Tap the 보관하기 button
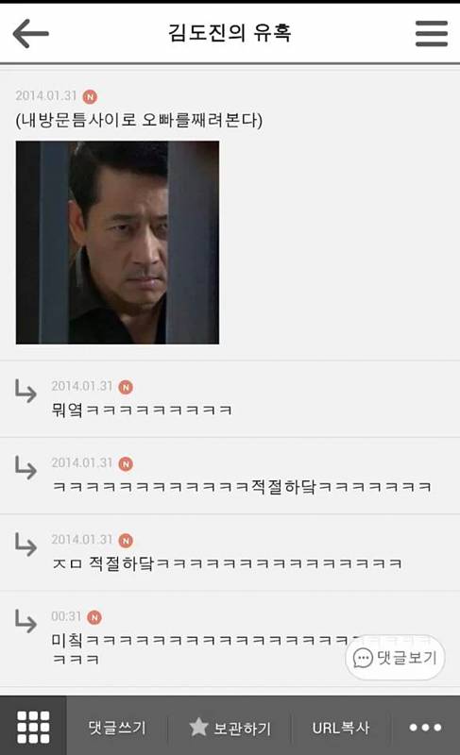Image resolution: width=460 pixels, height=755 pixels. 230,727
